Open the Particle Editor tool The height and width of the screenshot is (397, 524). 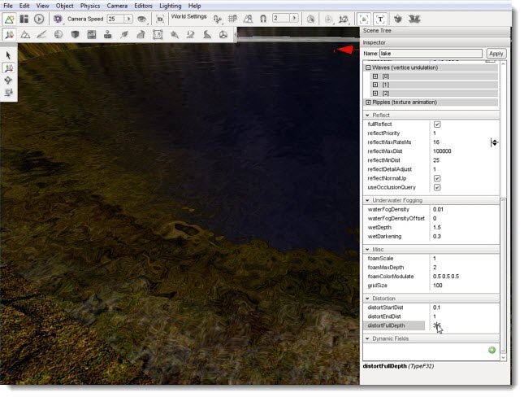(x=174, y=34)
